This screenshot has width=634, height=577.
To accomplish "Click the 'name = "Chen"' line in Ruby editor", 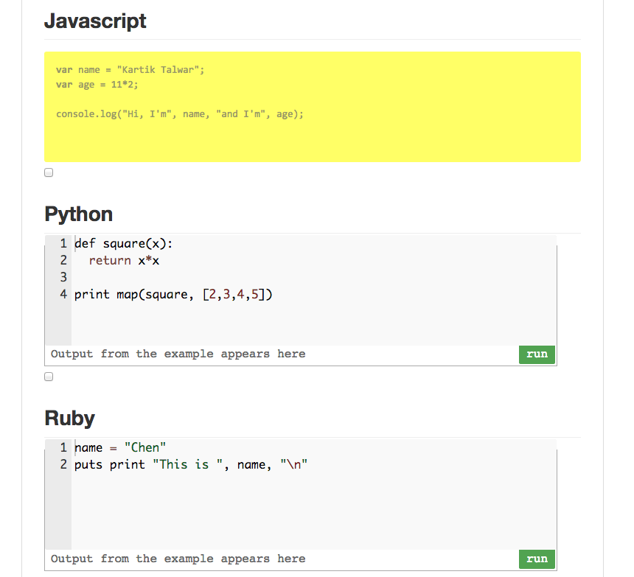I will coord(120,448).
